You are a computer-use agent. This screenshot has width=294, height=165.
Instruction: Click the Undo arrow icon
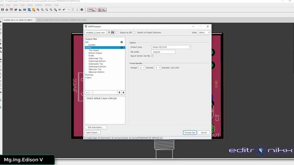click(64, 10)
